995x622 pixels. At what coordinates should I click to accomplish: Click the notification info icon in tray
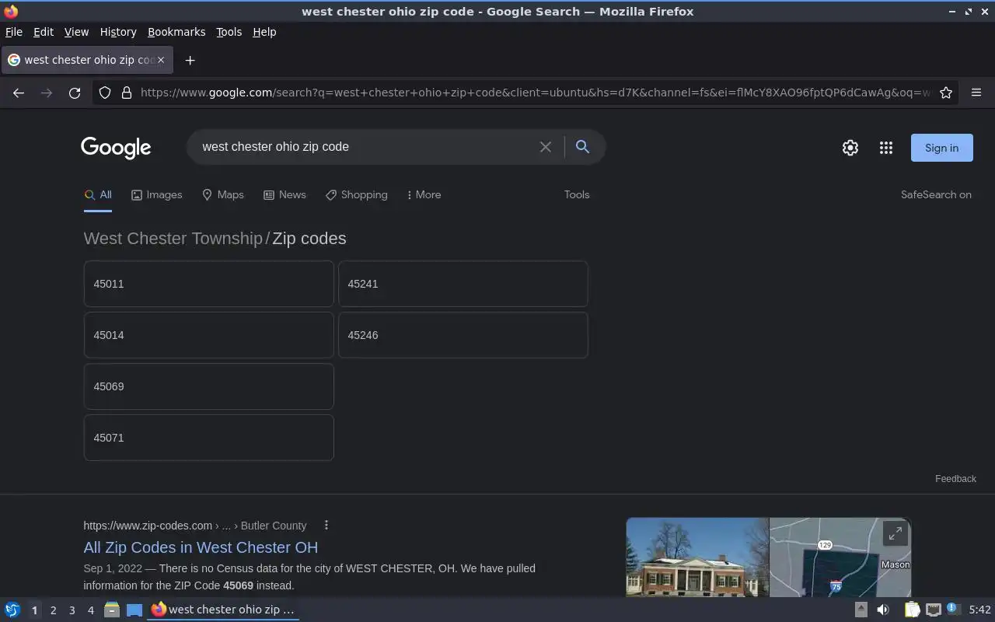[953, 609]
